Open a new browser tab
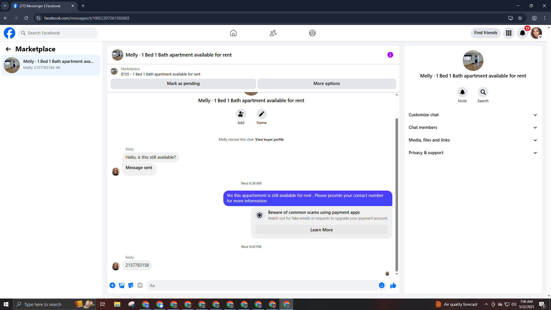The image size is (551, 310). click(x=83, y=6)
